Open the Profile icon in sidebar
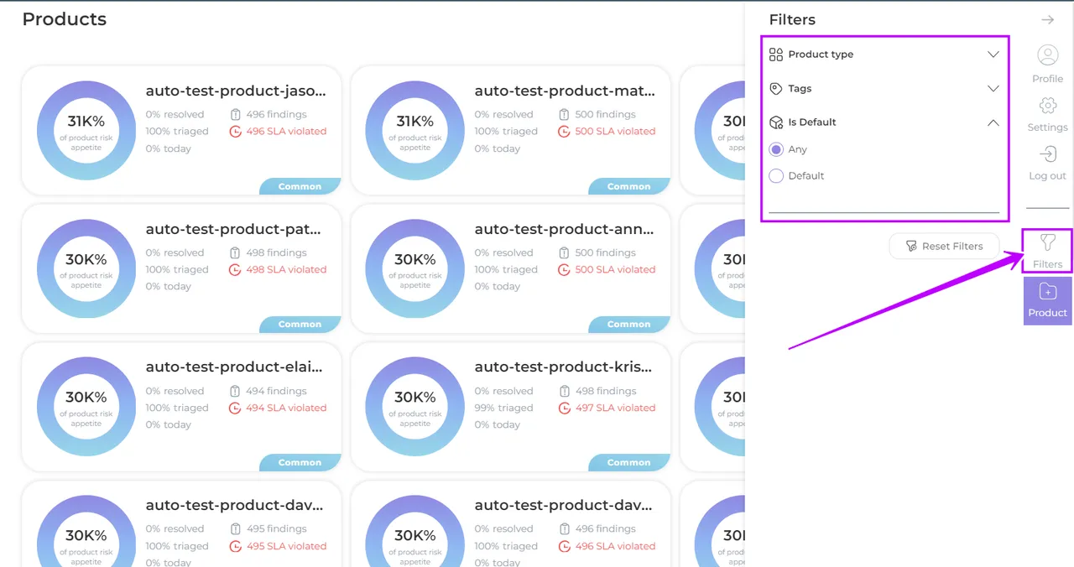The width and height of the screenshot is (1074, 567). pyautogui.click(x=1047, y=56)
